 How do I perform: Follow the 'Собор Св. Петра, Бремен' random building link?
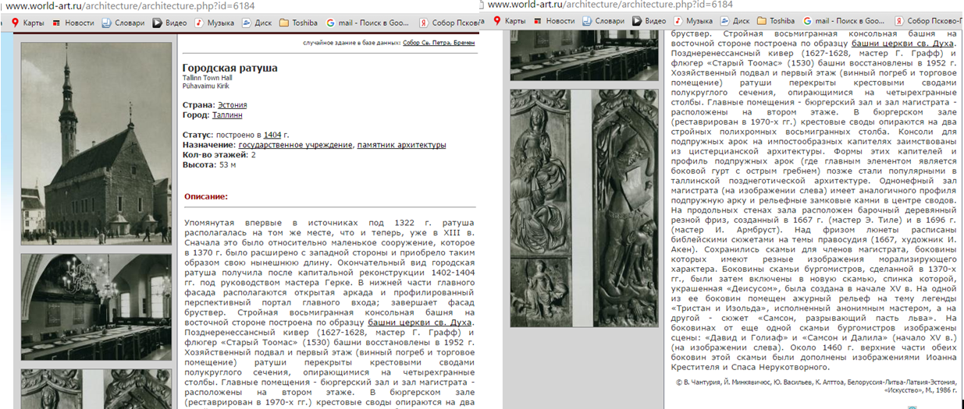point(439,43)
